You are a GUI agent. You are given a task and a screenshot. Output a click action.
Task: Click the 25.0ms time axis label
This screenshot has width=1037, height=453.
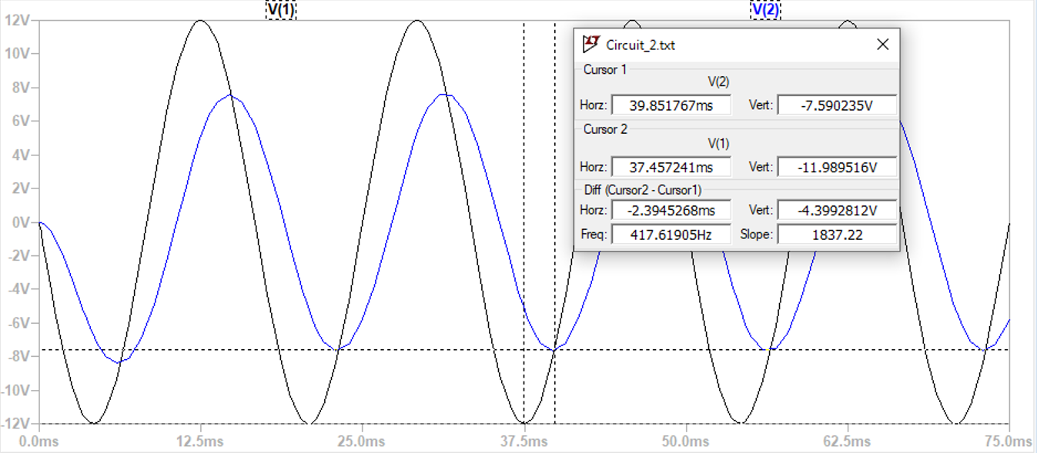[362, 441]
